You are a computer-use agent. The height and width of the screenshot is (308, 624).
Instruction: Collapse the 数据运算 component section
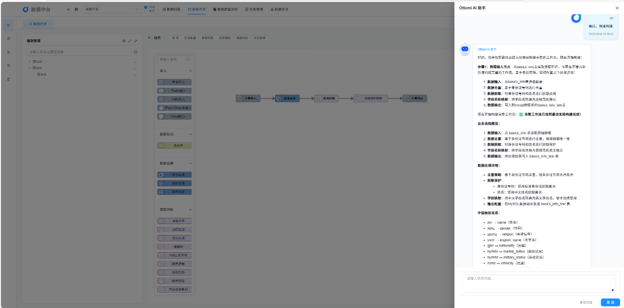pos(190,163)
